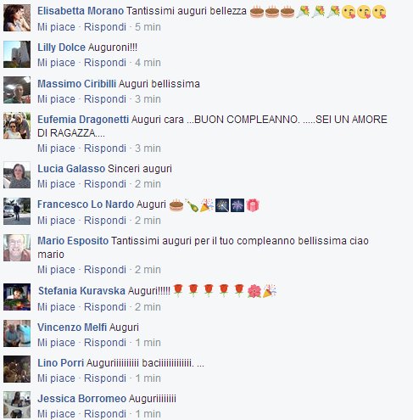This screenshot has width=413, height=420.
Task: Click Rispondi under Lino Porri's comment
Action: [x=105, y=378]
